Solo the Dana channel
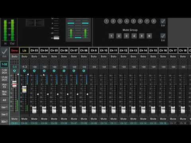The height and width of the screenshot is (143, 191). click(14, 56)
